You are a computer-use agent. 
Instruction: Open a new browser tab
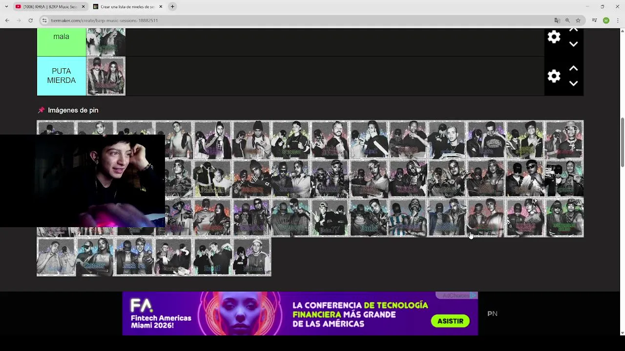pyautogui.click(x=172, y=6)
